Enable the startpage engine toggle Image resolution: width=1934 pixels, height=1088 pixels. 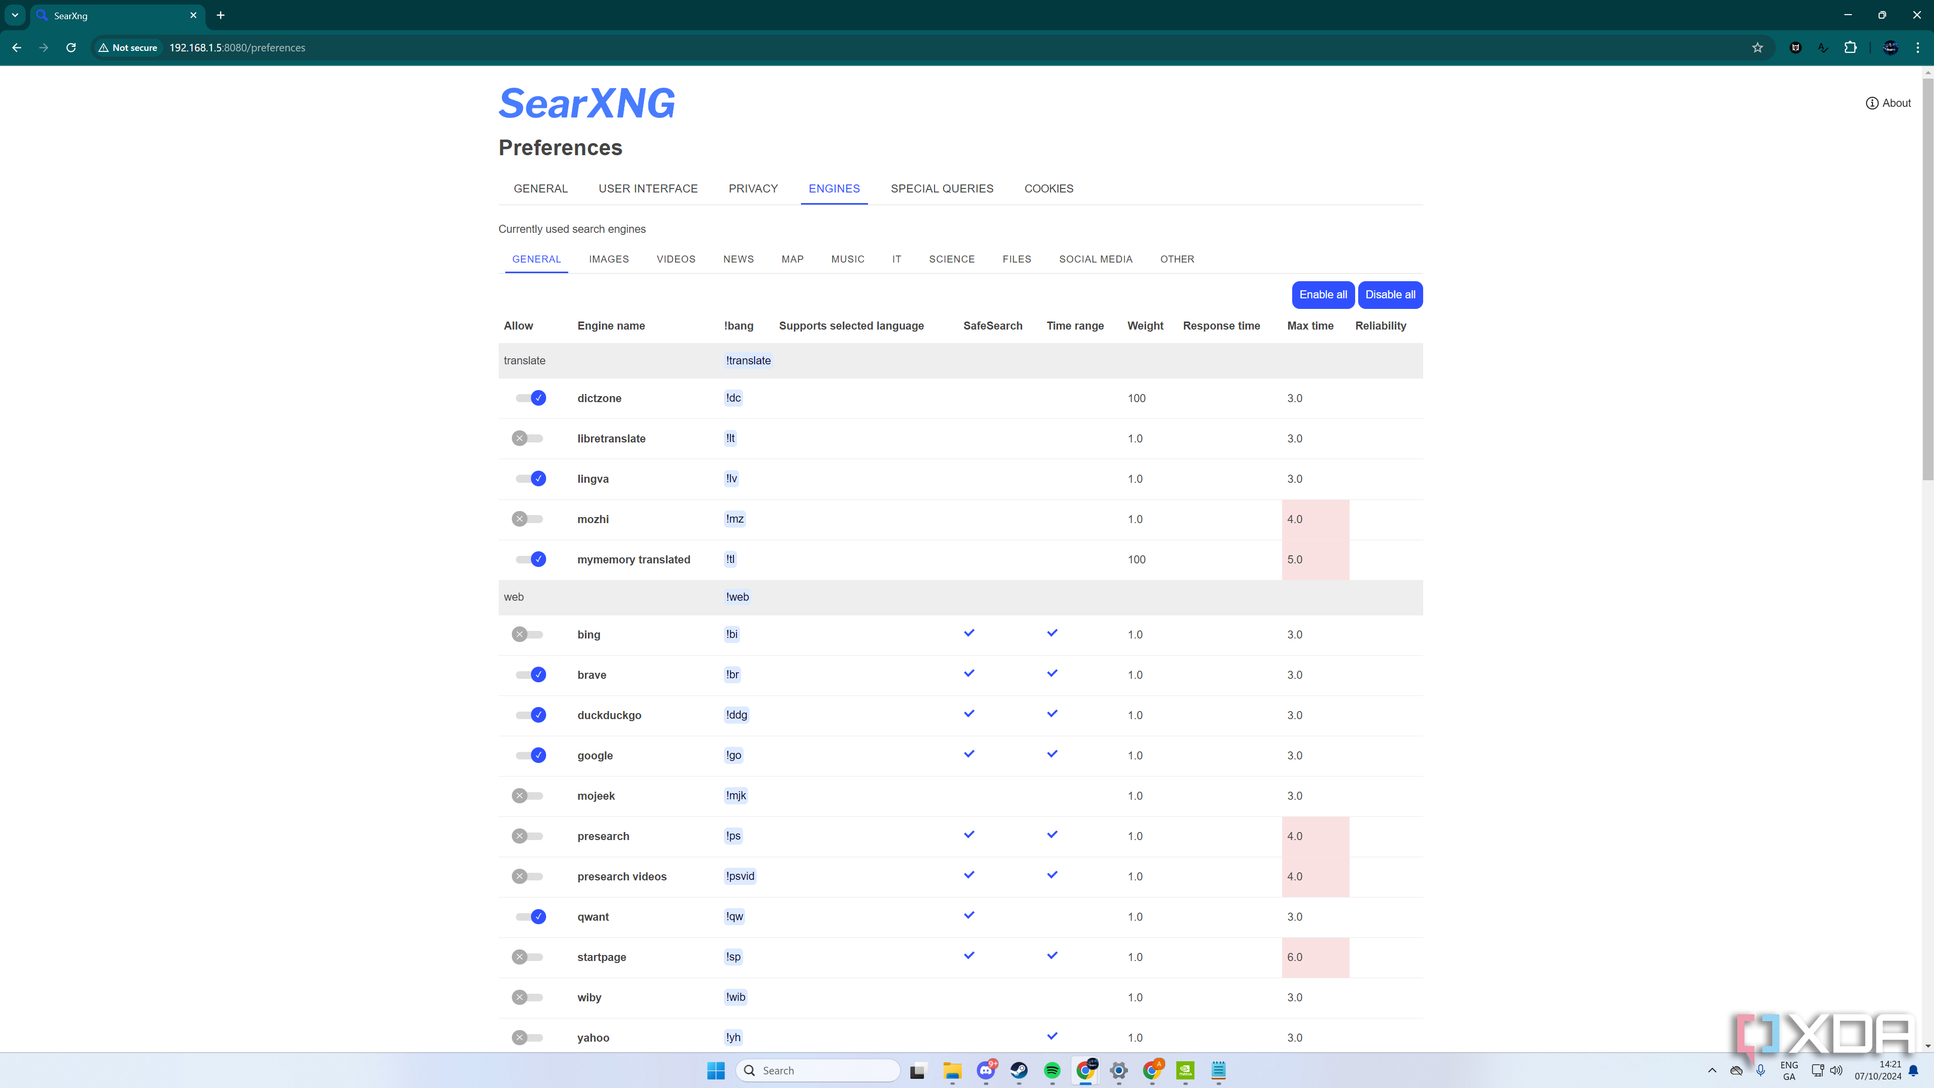[527, 957]
